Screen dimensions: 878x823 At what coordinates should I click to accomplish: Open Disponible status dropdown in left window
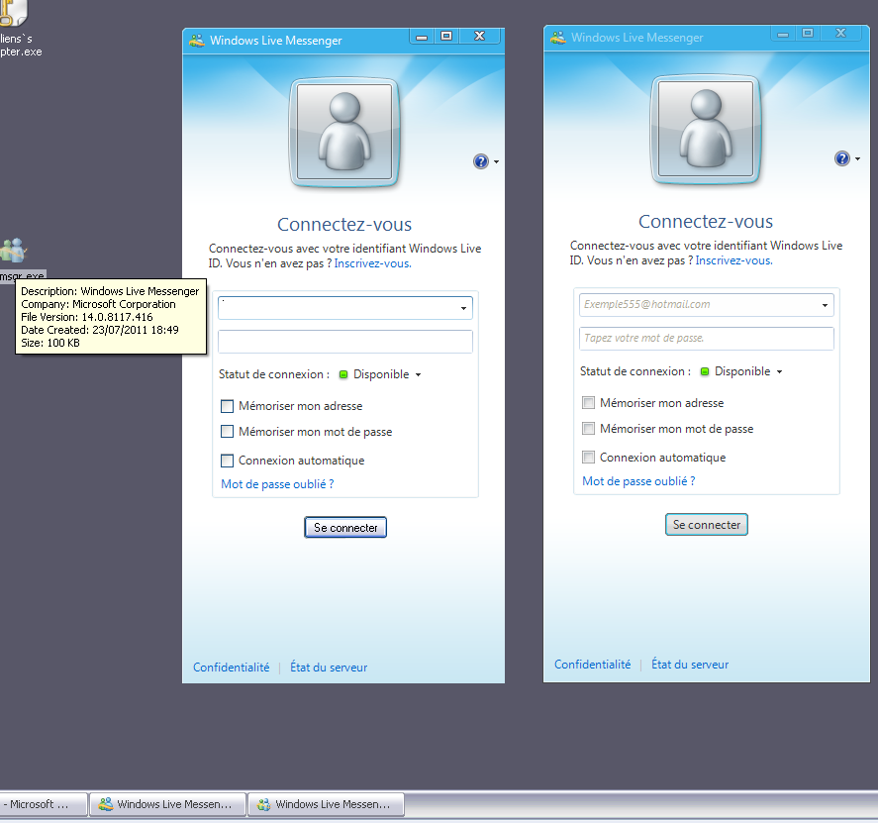(418, 374)
